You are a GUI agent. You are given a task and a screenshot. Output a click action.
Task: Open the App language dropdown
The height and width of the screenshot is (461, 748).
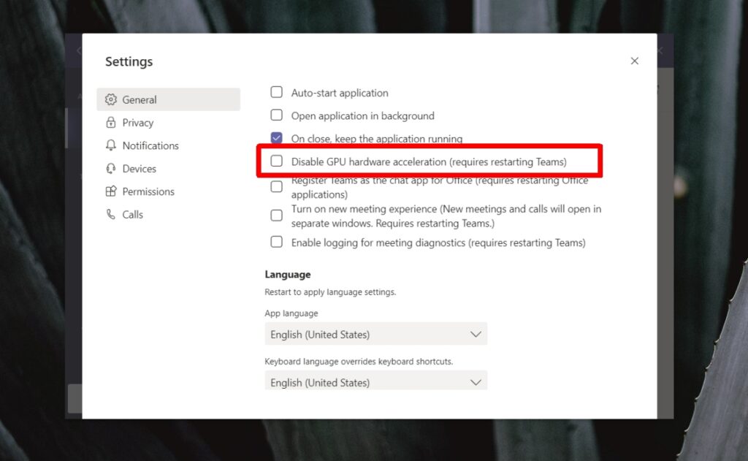(375, 334)
